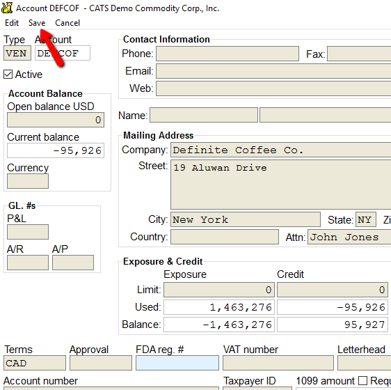Click the Letterhead field

click(365, 363)
